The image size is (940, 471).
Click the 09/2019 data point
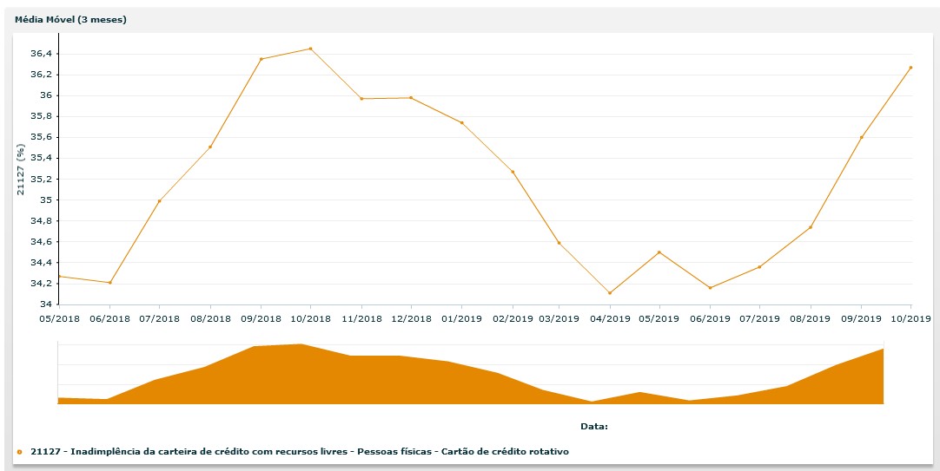tap(861, 137)
